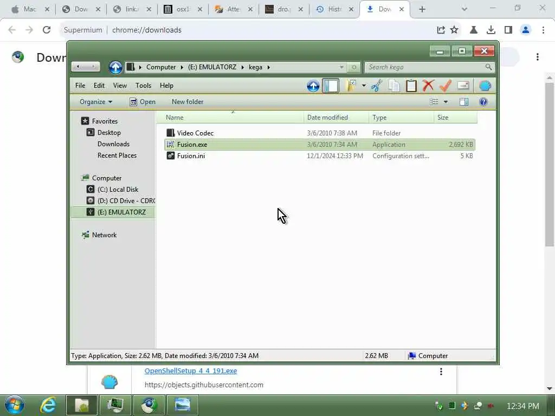The width and height of the screenshot is (555, 416).
Task: Click the Email envelope toolbar icon
Action: [x=463, y=86]
